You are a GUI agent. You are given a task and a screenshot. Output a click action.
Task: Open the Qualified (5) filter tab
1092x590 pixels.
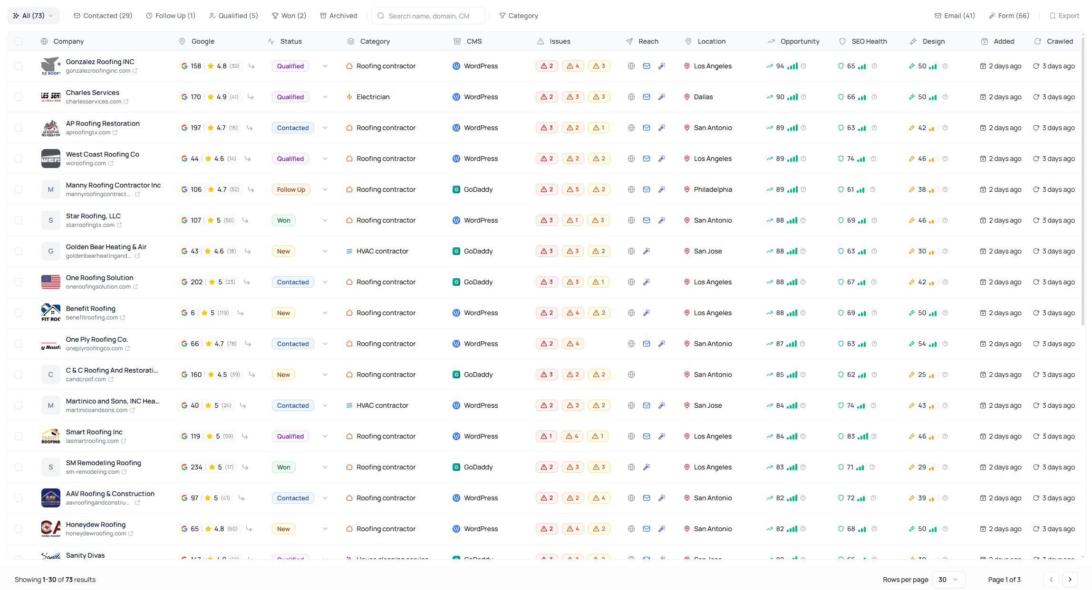click(x=233, y=15)
